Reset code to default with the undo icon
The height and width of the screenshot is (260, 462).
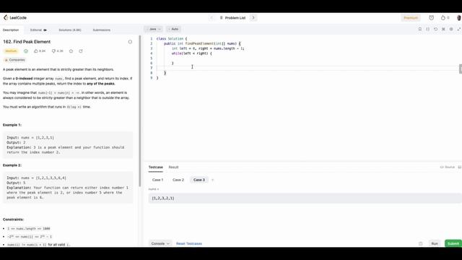coord(436,29)
